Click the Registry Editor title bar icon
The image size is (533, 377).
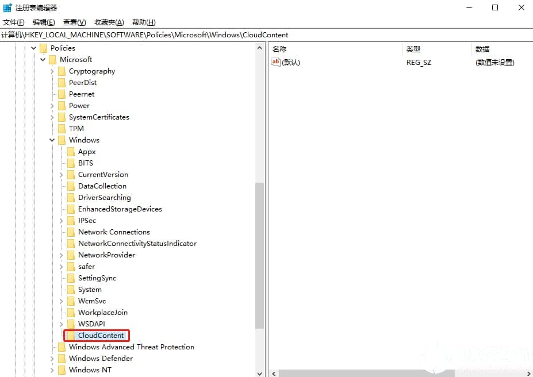(x=7, y=7)
